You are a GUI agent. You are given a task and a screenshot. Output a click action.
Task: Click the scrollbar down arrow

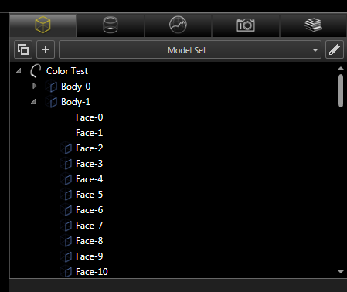(341, 272)
